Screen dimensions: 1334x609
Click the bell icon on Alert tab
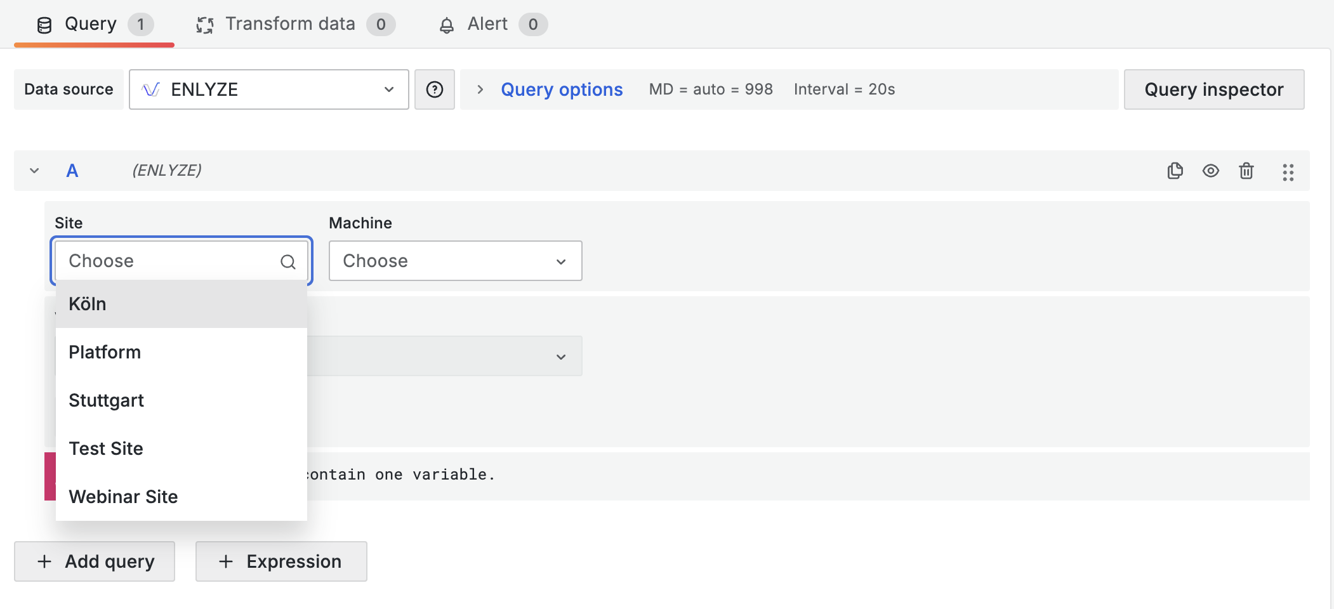pos(447,25)
